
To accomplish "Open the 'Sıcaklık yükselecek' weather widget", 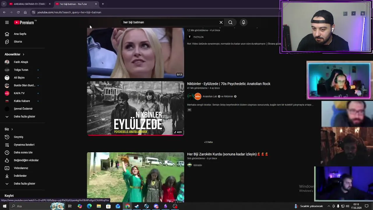I will (308, 206).
